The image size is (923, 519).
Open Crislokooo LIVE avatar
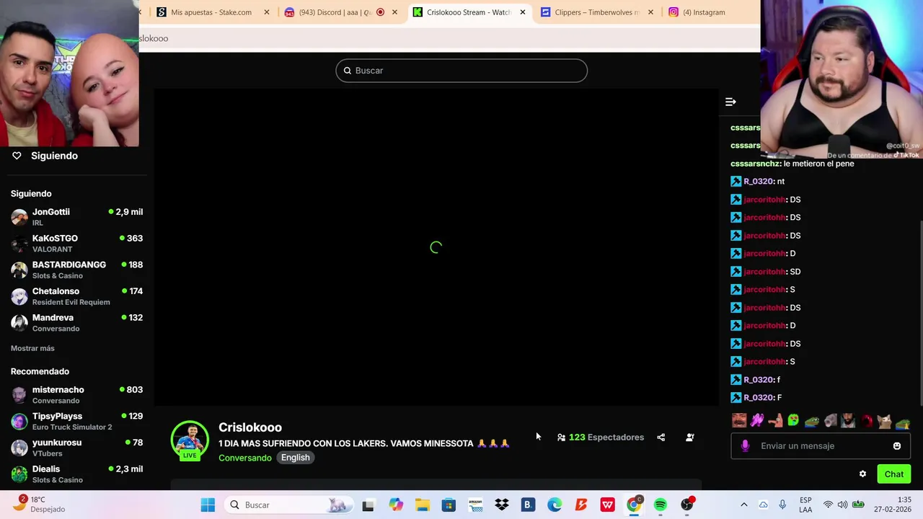(x=190, y=440)
